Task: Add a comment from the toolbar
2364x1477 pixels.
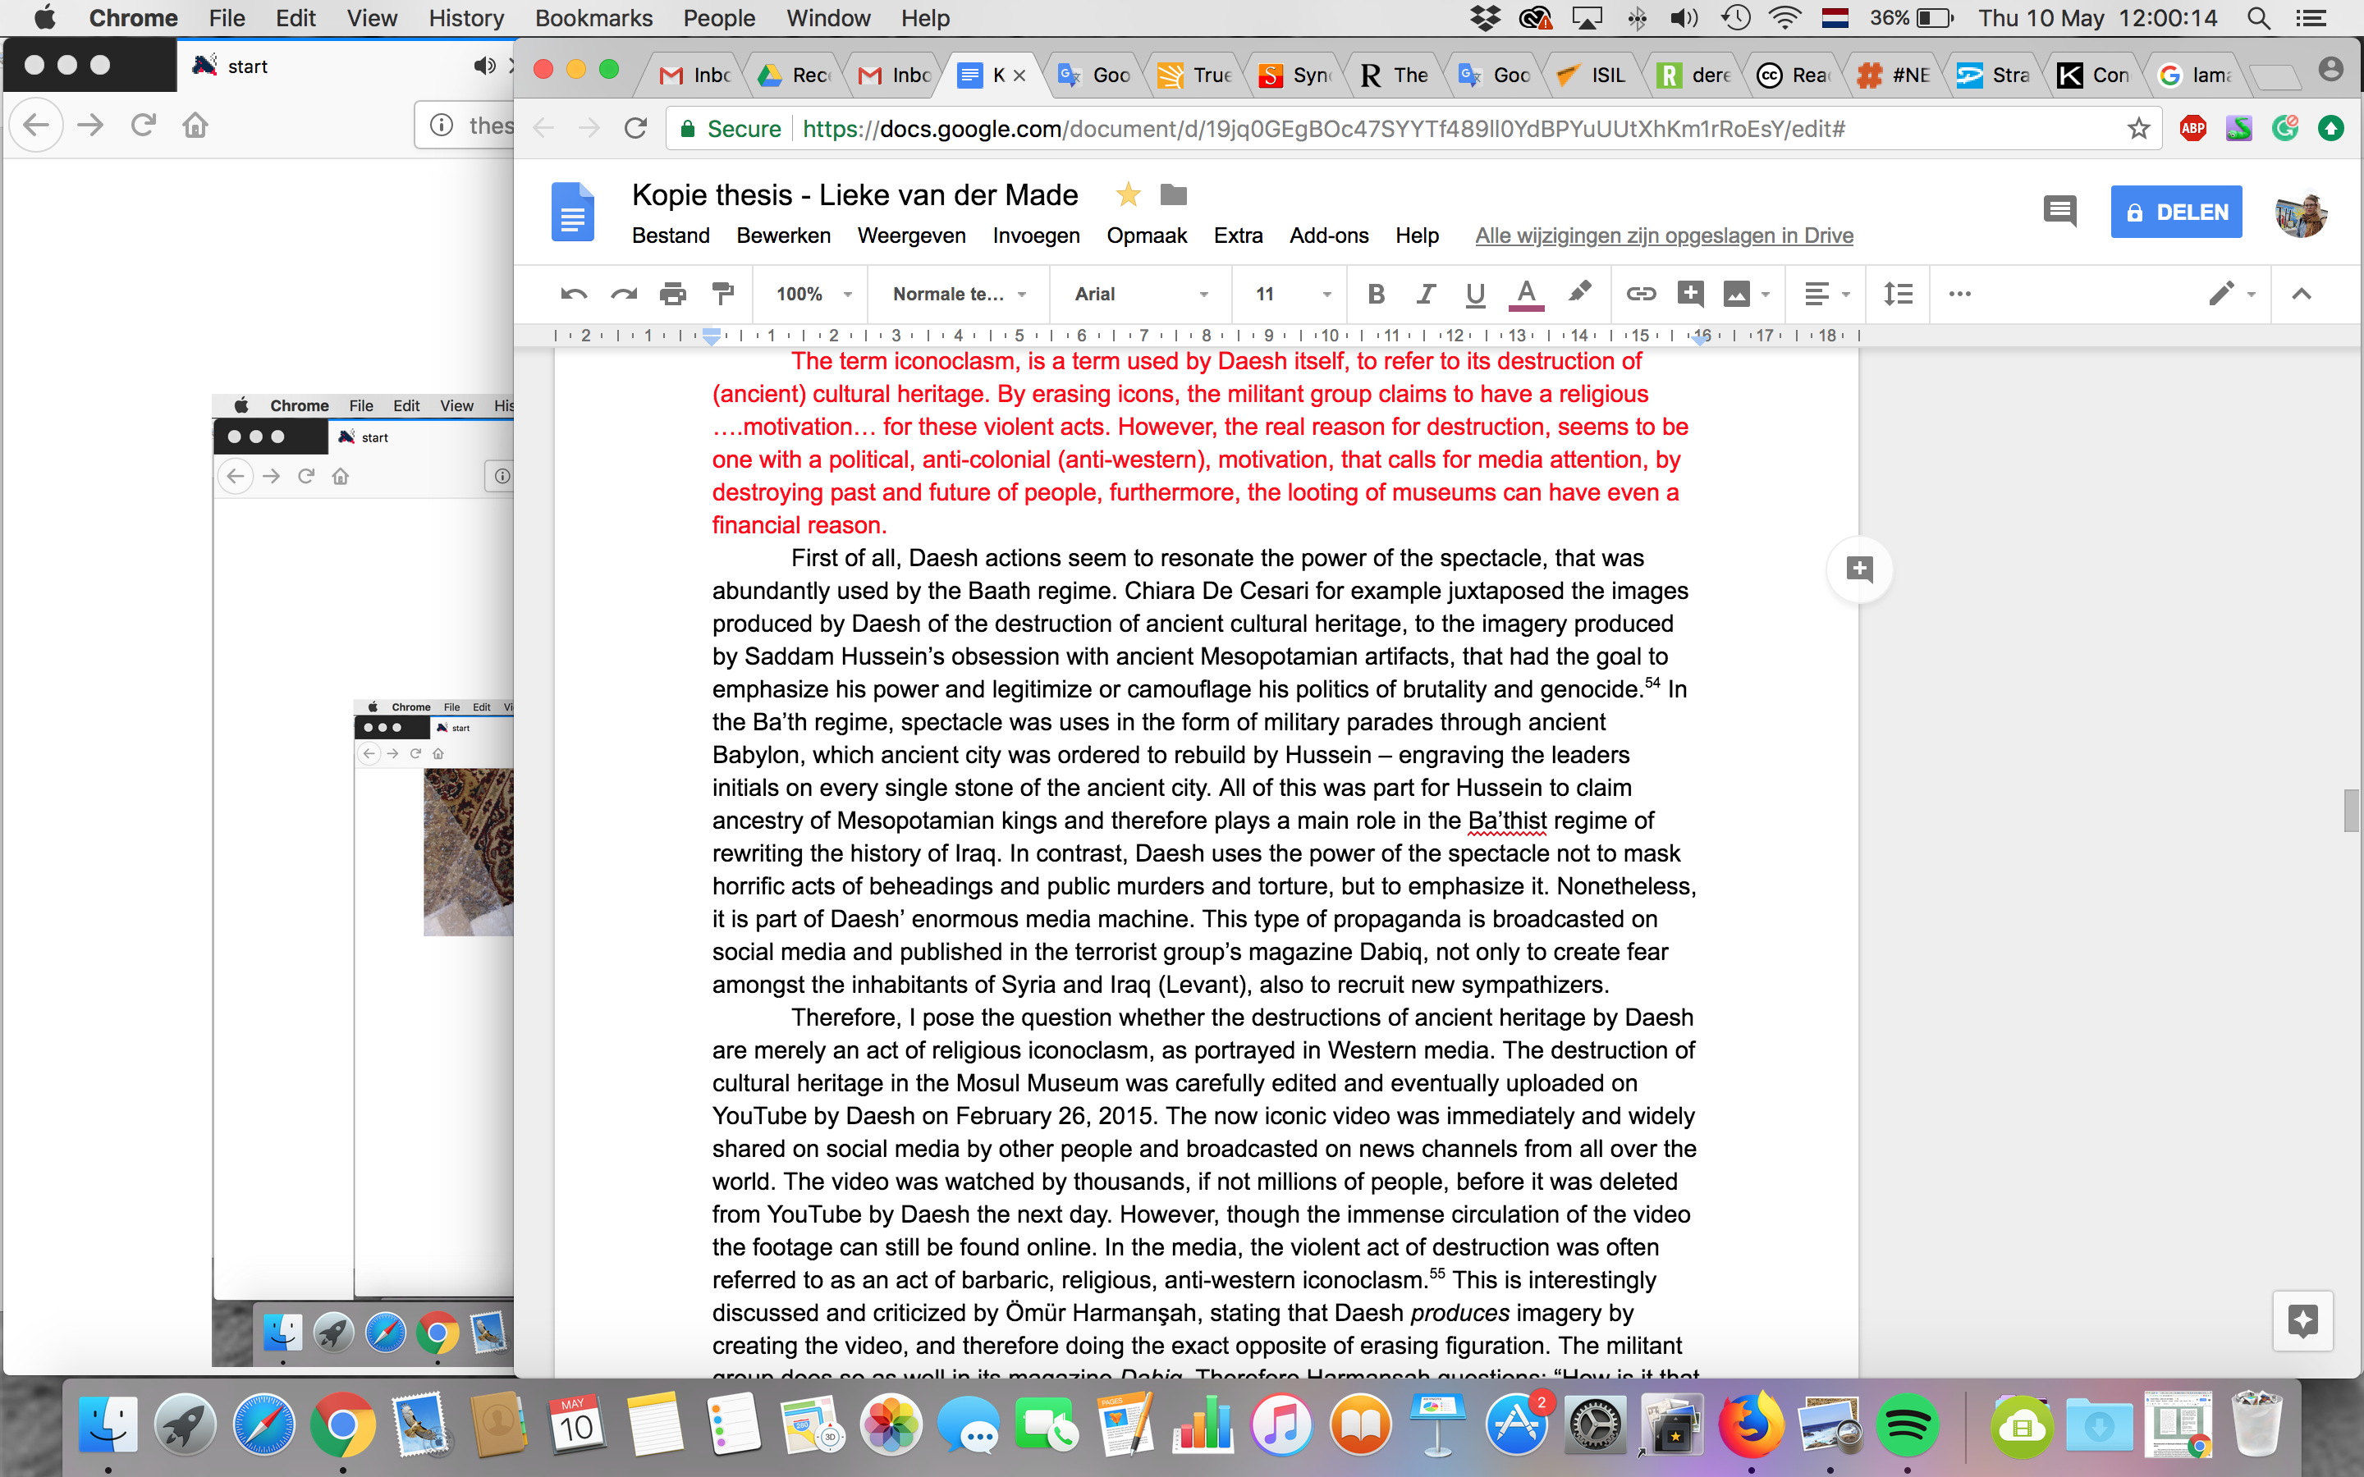Action: coord(1690,294)
